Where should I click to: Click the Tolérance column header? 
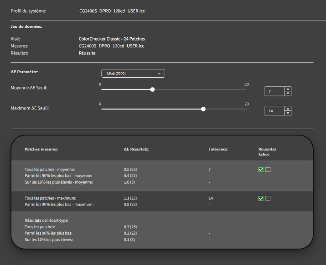pos(218,149)
